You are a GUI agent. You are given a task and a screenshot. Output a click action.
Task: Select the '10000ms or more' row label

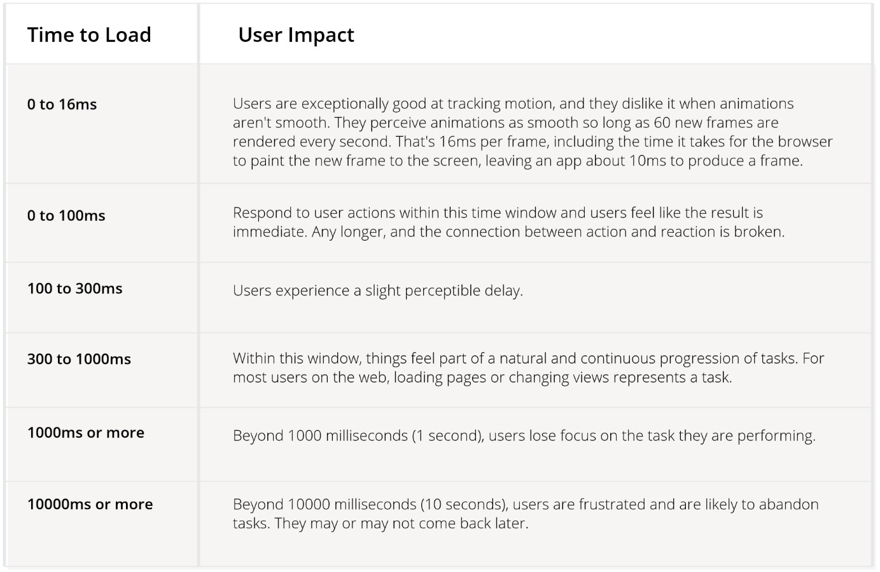90,505
